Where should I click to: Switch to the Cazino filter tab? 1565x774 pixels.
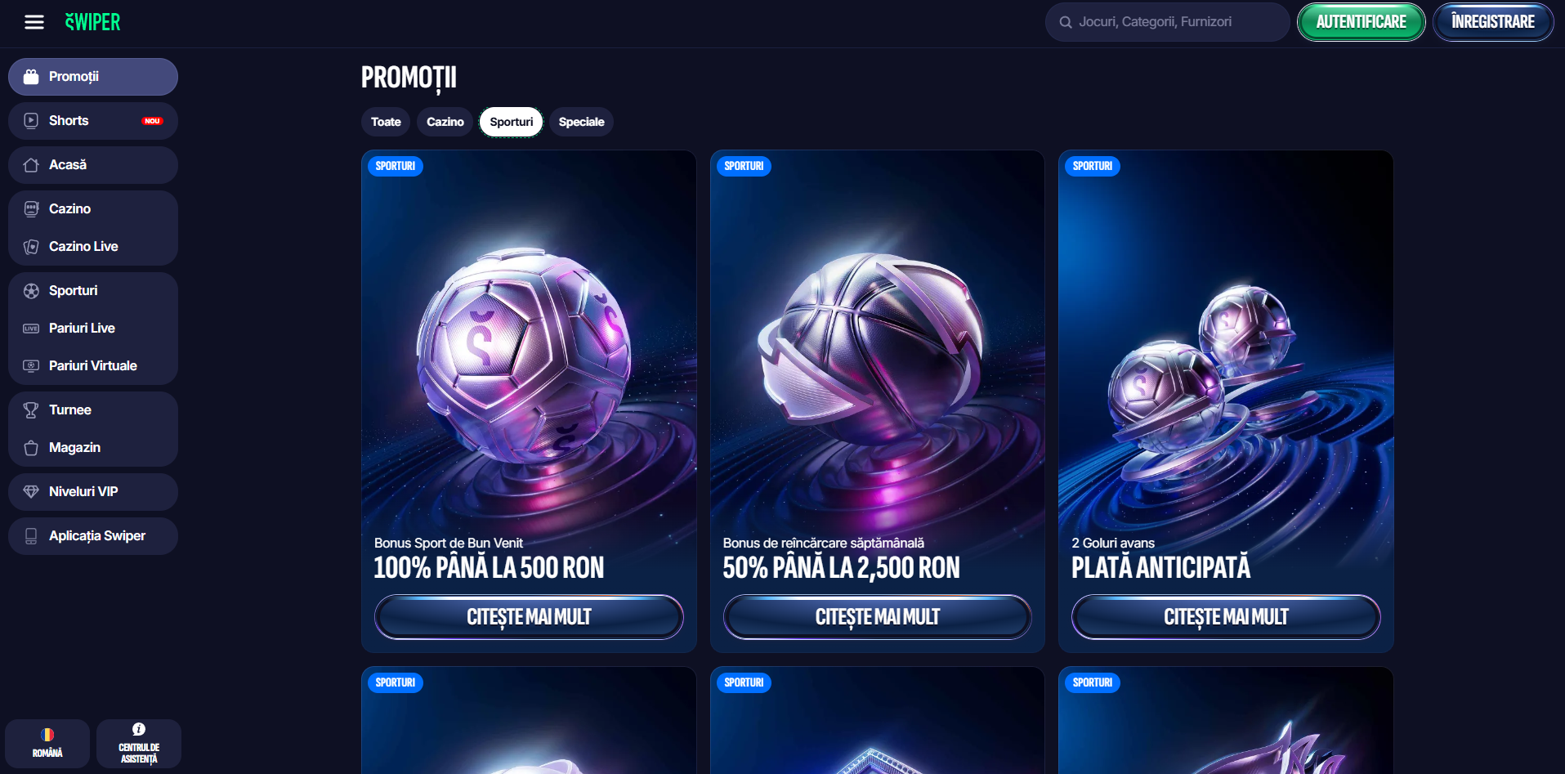click(x=445, y=122)
